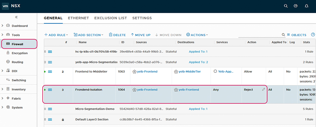This screenshot has height=127, width=316.
Task: Click lock icon on Default Layer3 Section
Action: 63,119
